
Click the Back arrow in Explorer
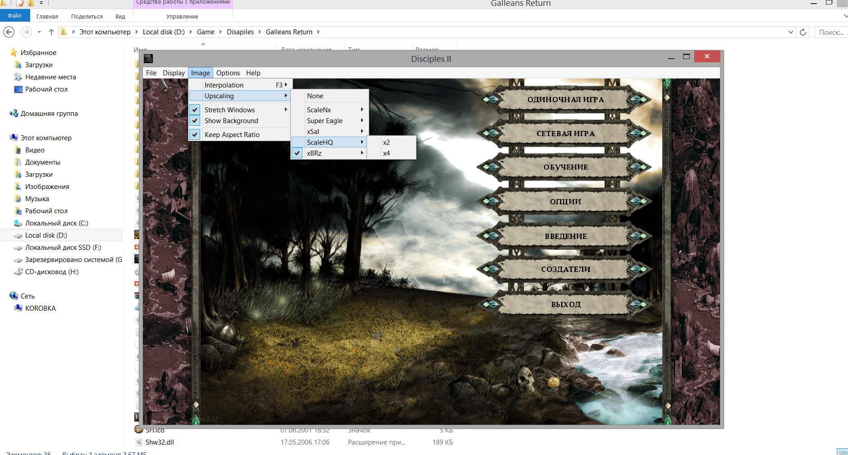9,32
